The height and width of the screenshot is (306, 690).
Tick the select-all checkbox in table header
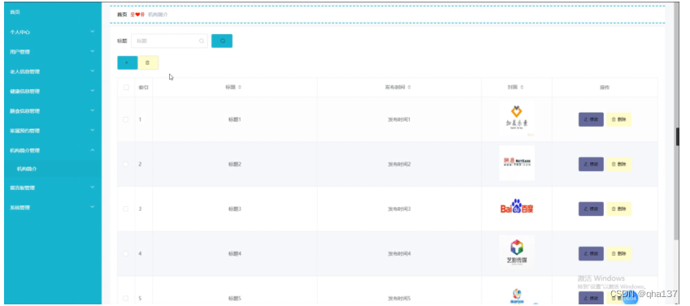point(126,88)
